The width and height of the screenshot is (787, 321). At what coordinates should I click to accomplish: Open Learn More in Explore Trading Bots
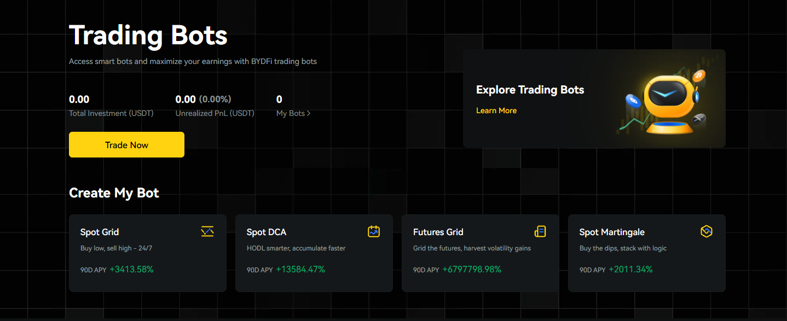496,110
